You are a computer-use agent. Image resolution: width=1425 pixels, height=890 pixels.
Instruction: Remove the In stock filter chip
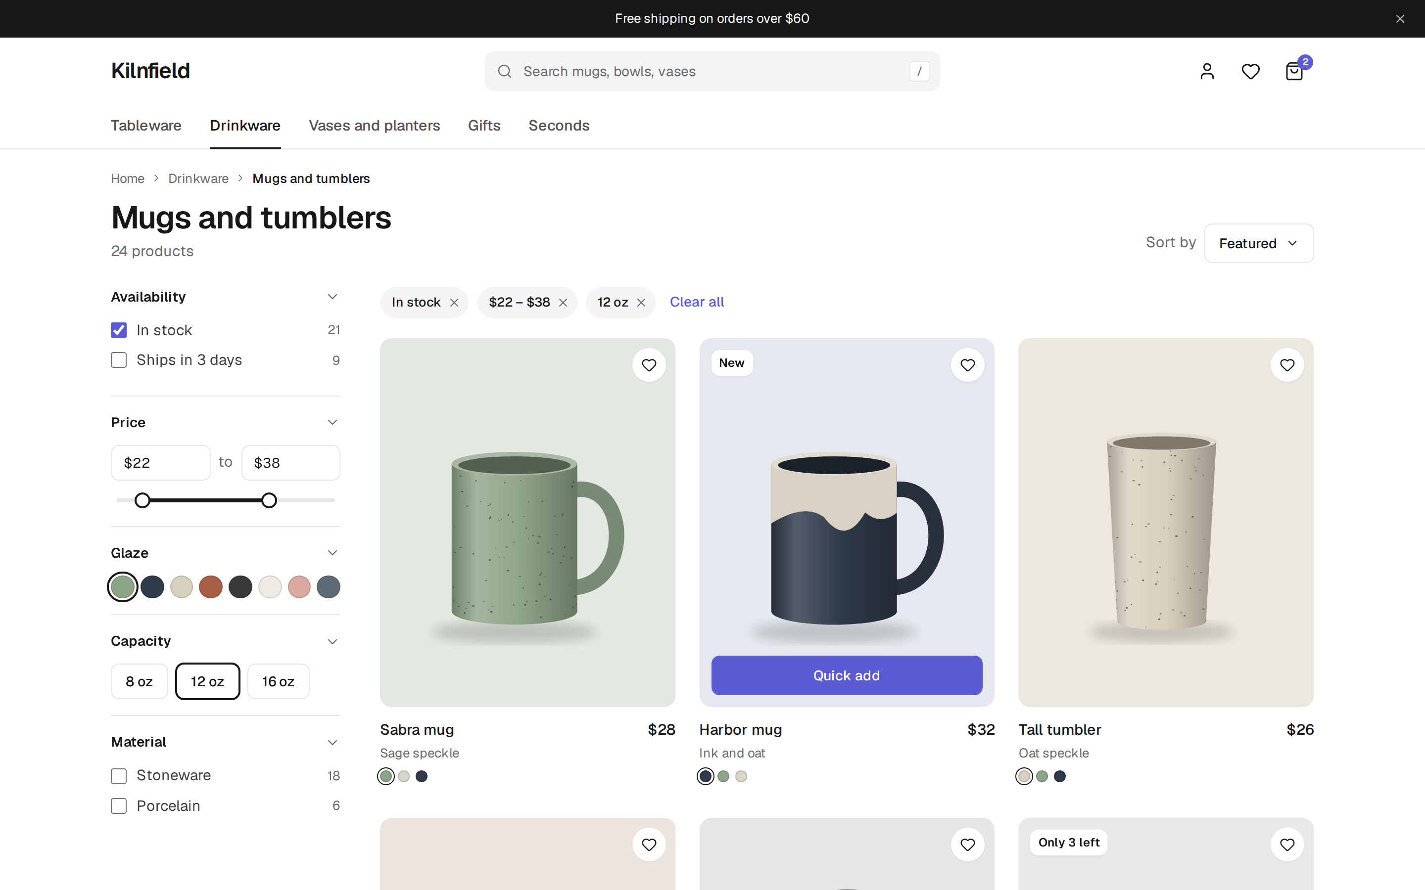454,303
